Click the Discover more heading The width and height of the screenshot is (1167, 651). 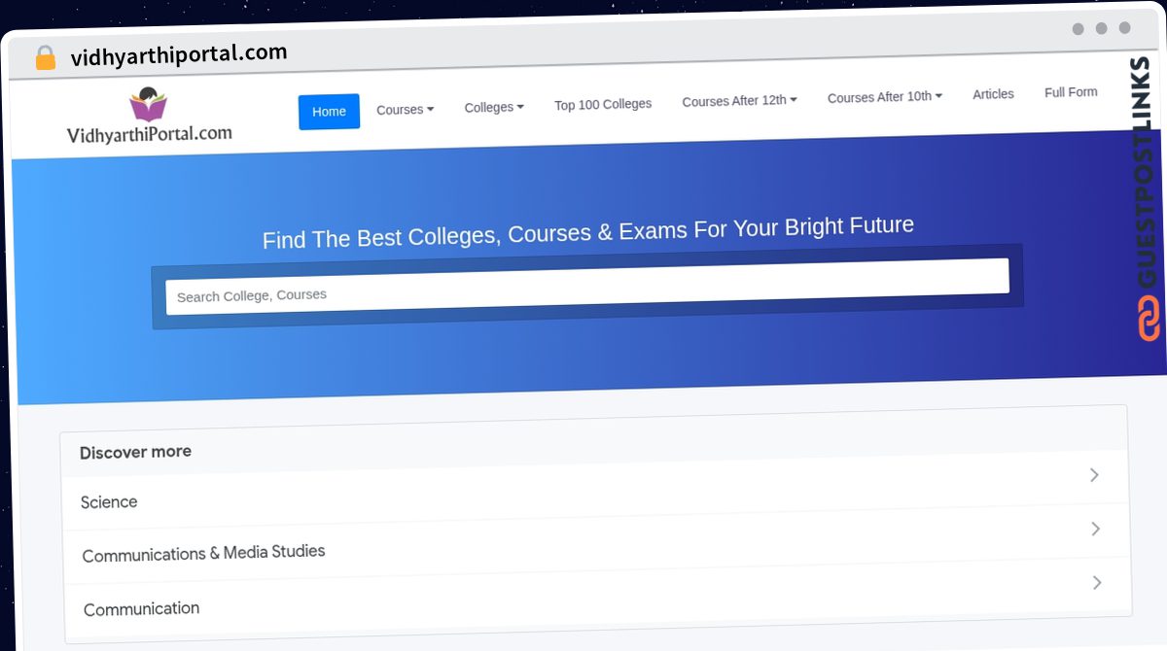[135, 452]
